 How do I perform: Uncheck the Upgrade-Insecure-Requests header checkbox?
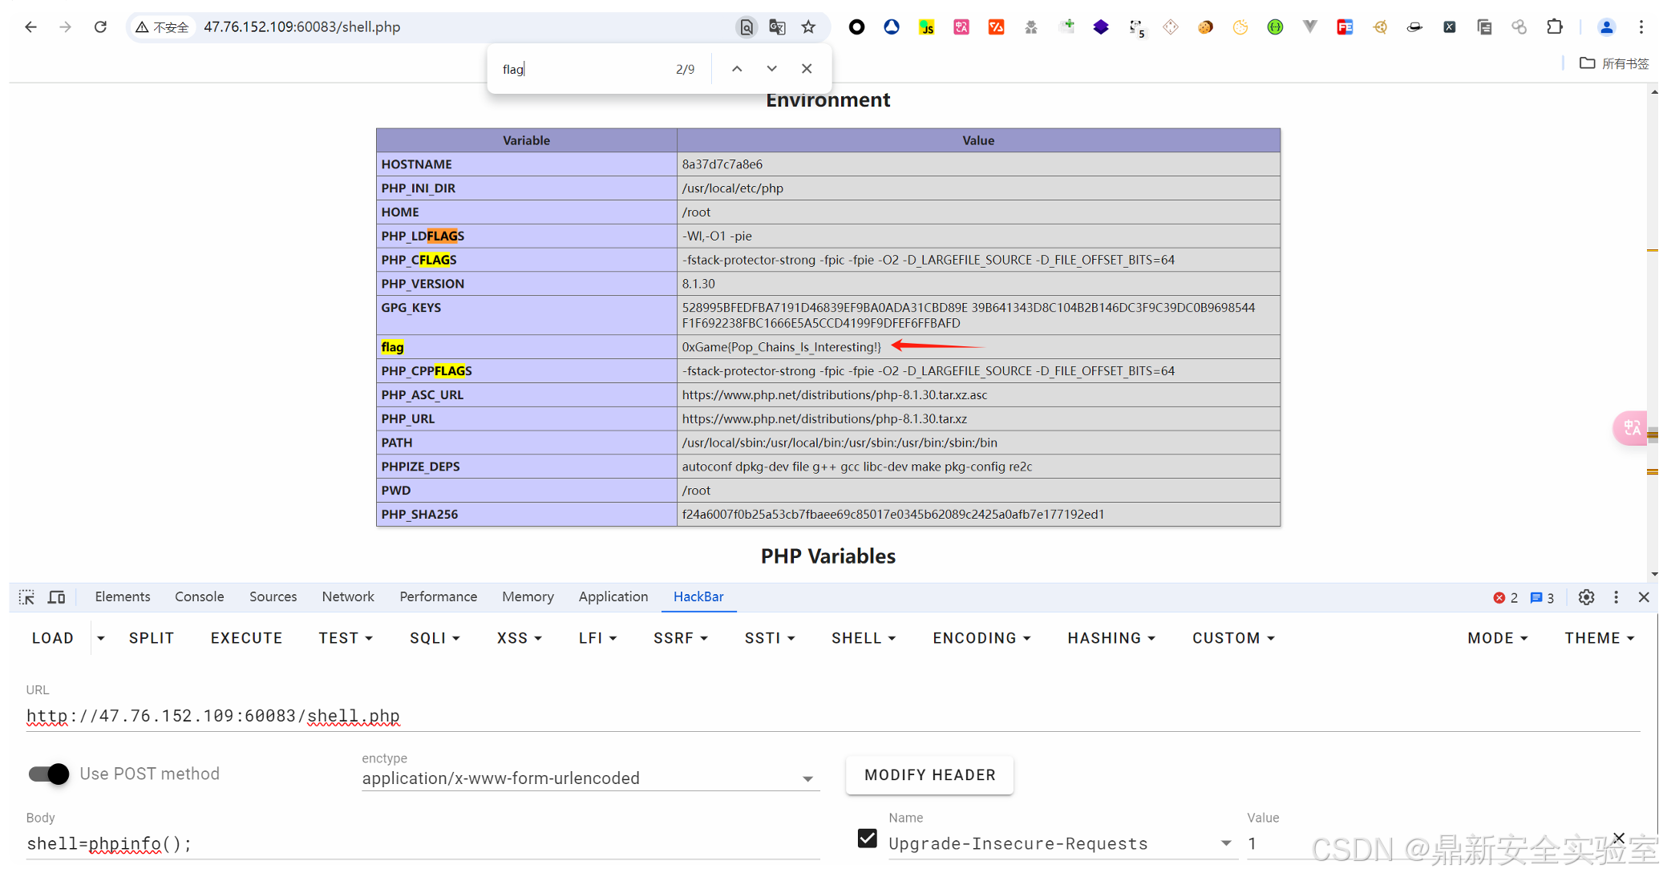[x=867, y=839]
